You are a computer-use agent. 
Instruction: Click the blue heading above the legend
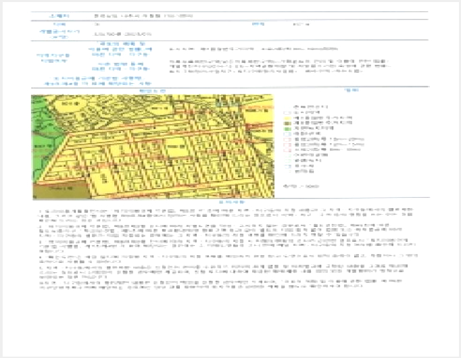[x=351, y=90]
